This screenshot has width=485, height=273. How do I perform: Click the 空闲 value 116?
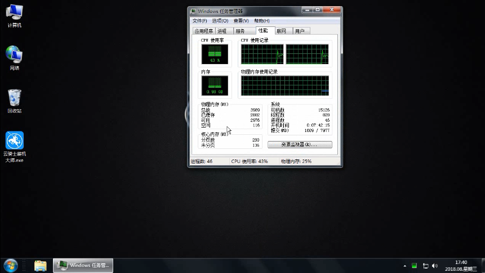click(x=256, y=125)
